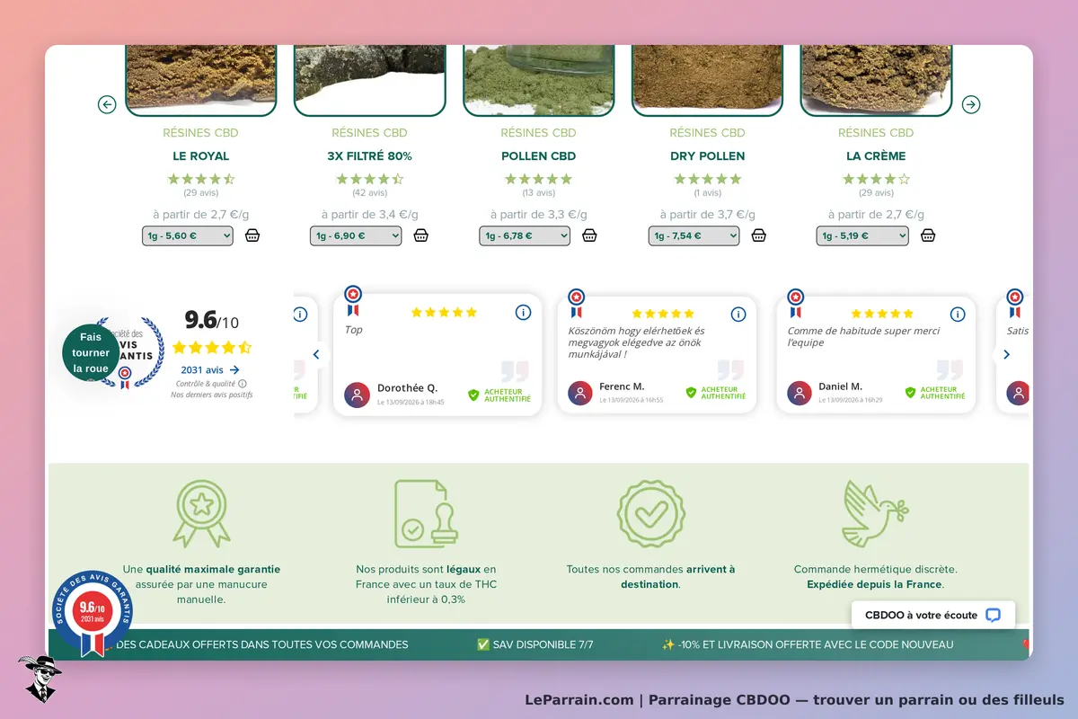This screenshot has width=1078, height=719.
Task: Click Dorothée Q. avatar icon
Action: pyautogui.click(x=357, y=395)
